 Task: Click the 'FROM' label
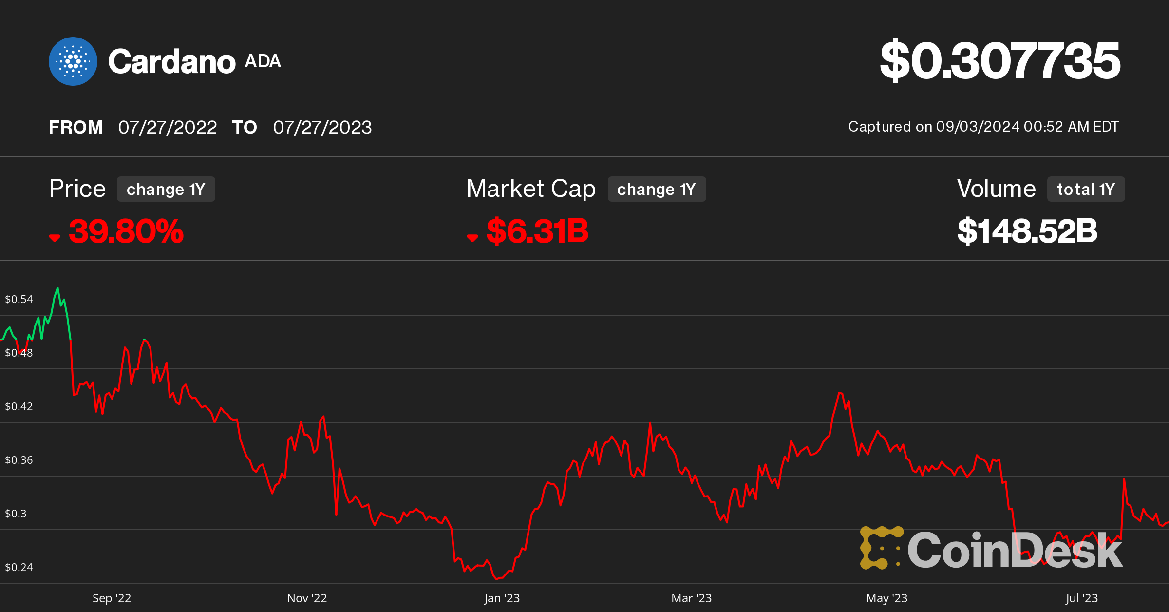coord(76,127)
